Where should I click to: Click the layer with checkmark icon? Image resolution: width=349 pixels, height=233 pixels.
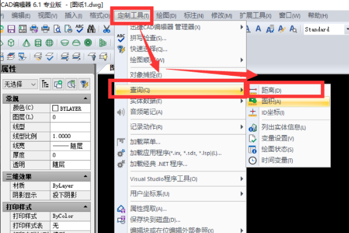49,57
